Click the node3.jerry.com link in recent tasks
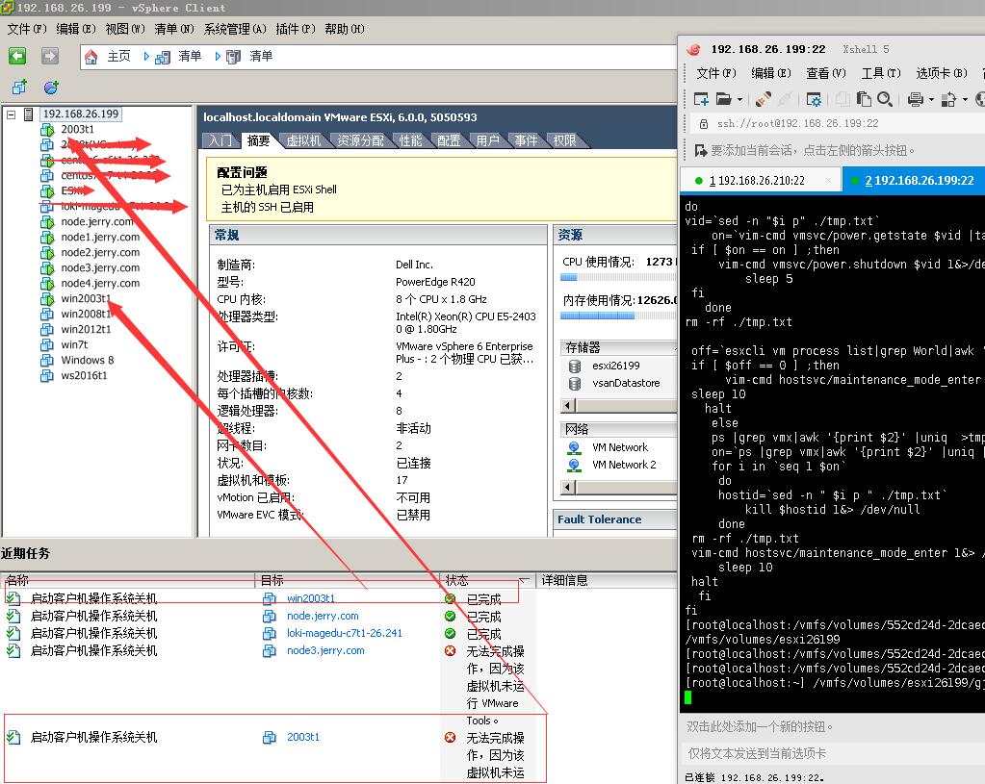Image resolution: width=985 pixels, height=784 pixels. pos(325,651)
